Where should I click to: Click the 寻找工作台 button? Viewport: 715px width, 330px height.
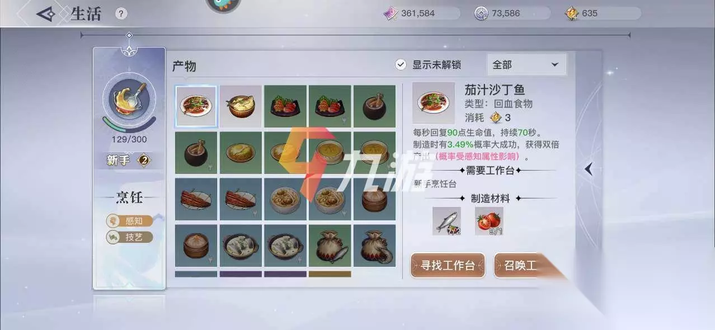448,265
